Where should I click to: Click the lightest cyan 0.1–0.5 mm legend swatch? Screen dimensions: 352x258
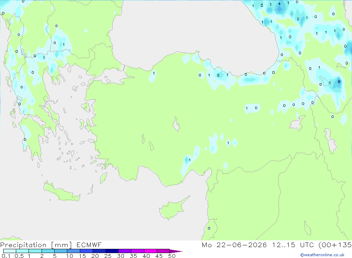click(x=10, y=251)
